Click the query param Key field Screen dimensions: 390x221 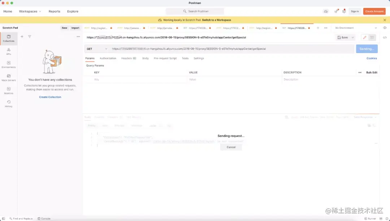coord(139,79)
